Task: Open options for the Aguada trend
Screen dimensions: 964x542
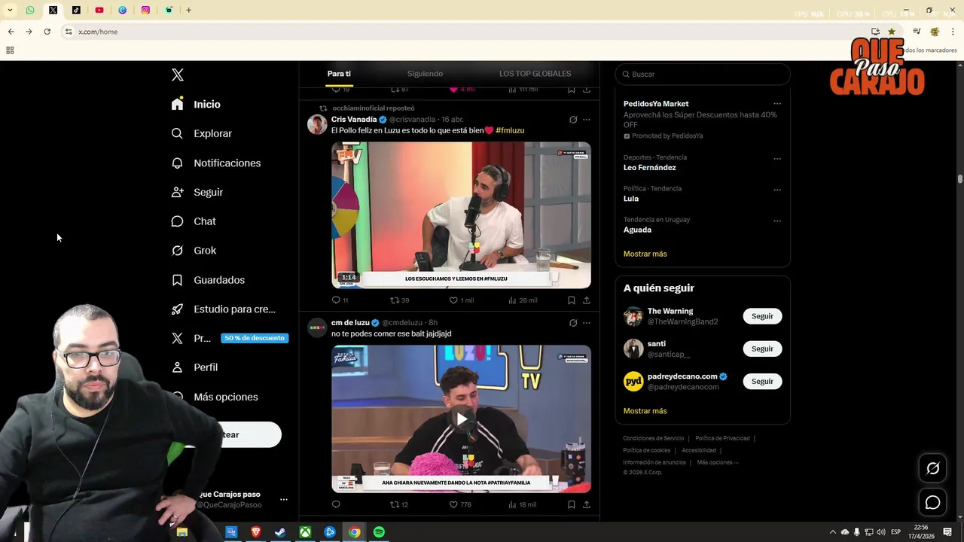Action: 777,221
